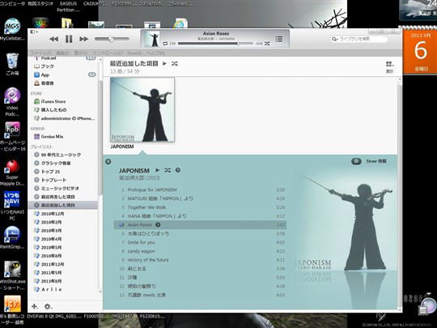
Task: Select track Prologue for JAPONISM
Action: click(152, 190)
